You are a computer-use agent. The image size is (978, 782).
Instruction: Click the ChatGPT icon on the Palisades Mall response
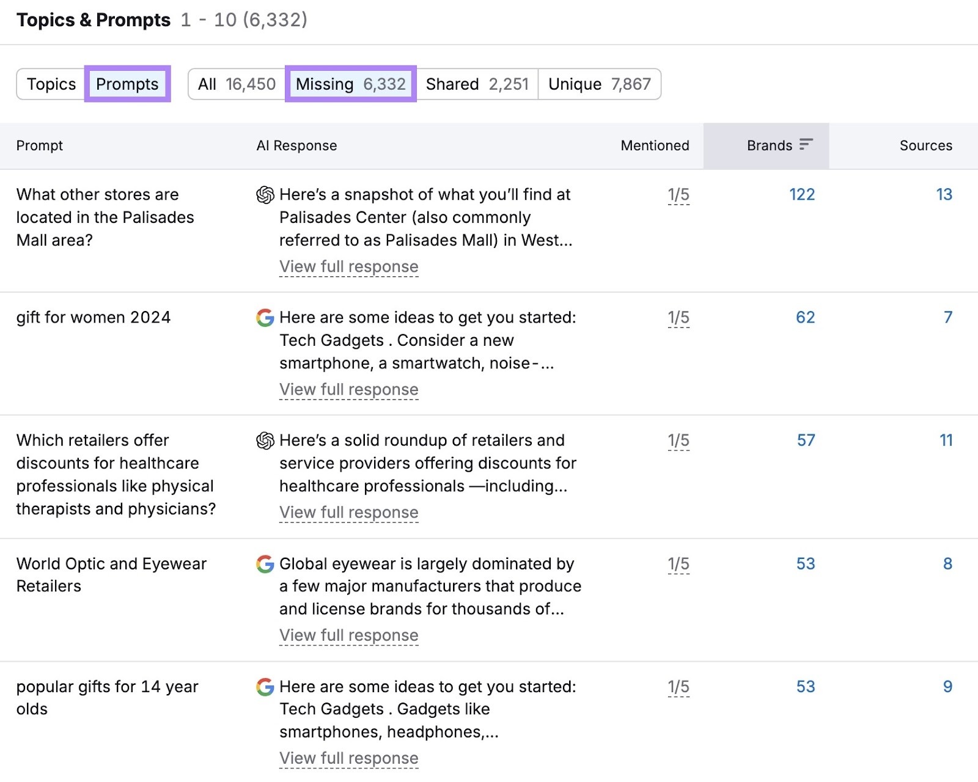265,195
